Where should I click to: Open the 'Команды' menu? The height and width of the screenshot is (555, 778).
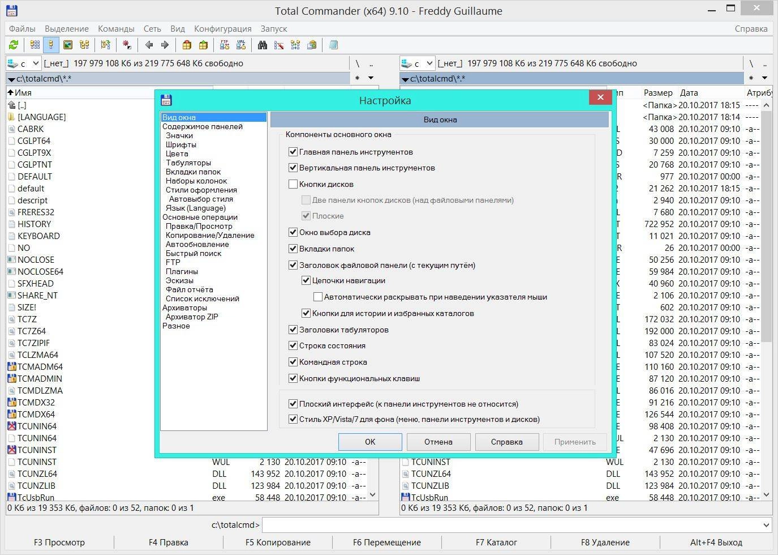pos(116,28)
